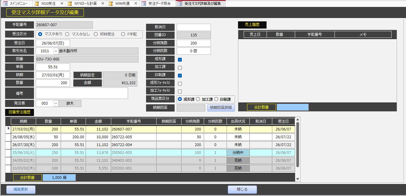Click the 出荷状況 column header
Image resolution: width=406 pixels, height=196 pixels.
click(238, 121)
